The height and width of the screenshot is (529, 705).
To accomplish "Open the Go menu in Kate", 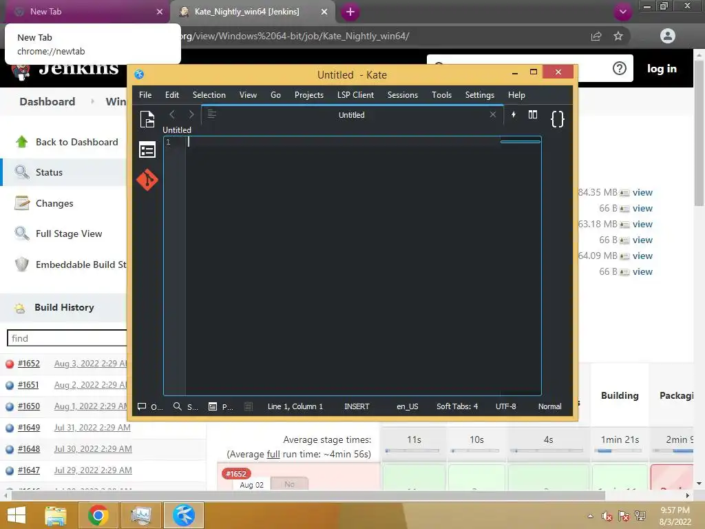I will 275,95.
